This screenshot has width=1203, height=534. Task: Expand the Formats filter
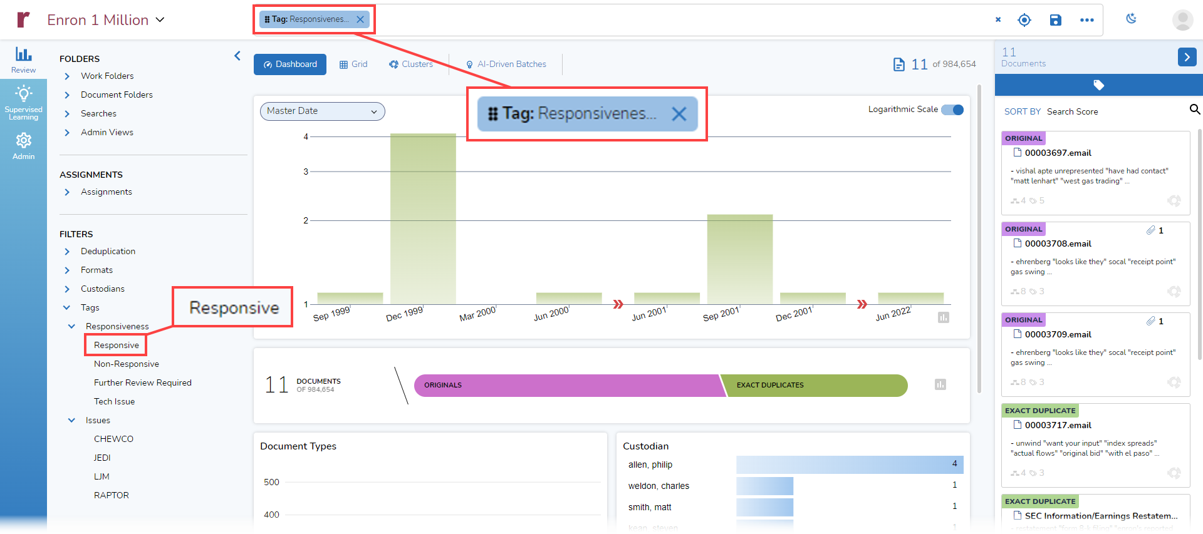[x=67, y=270]
